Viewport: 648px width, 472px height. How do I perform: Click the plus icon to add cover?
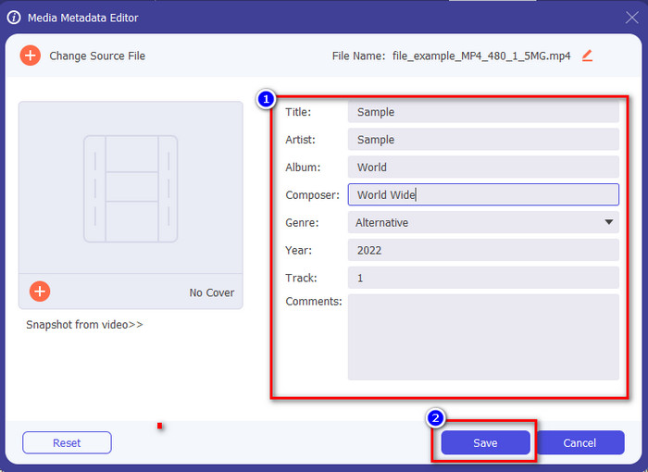coord(40,292)
